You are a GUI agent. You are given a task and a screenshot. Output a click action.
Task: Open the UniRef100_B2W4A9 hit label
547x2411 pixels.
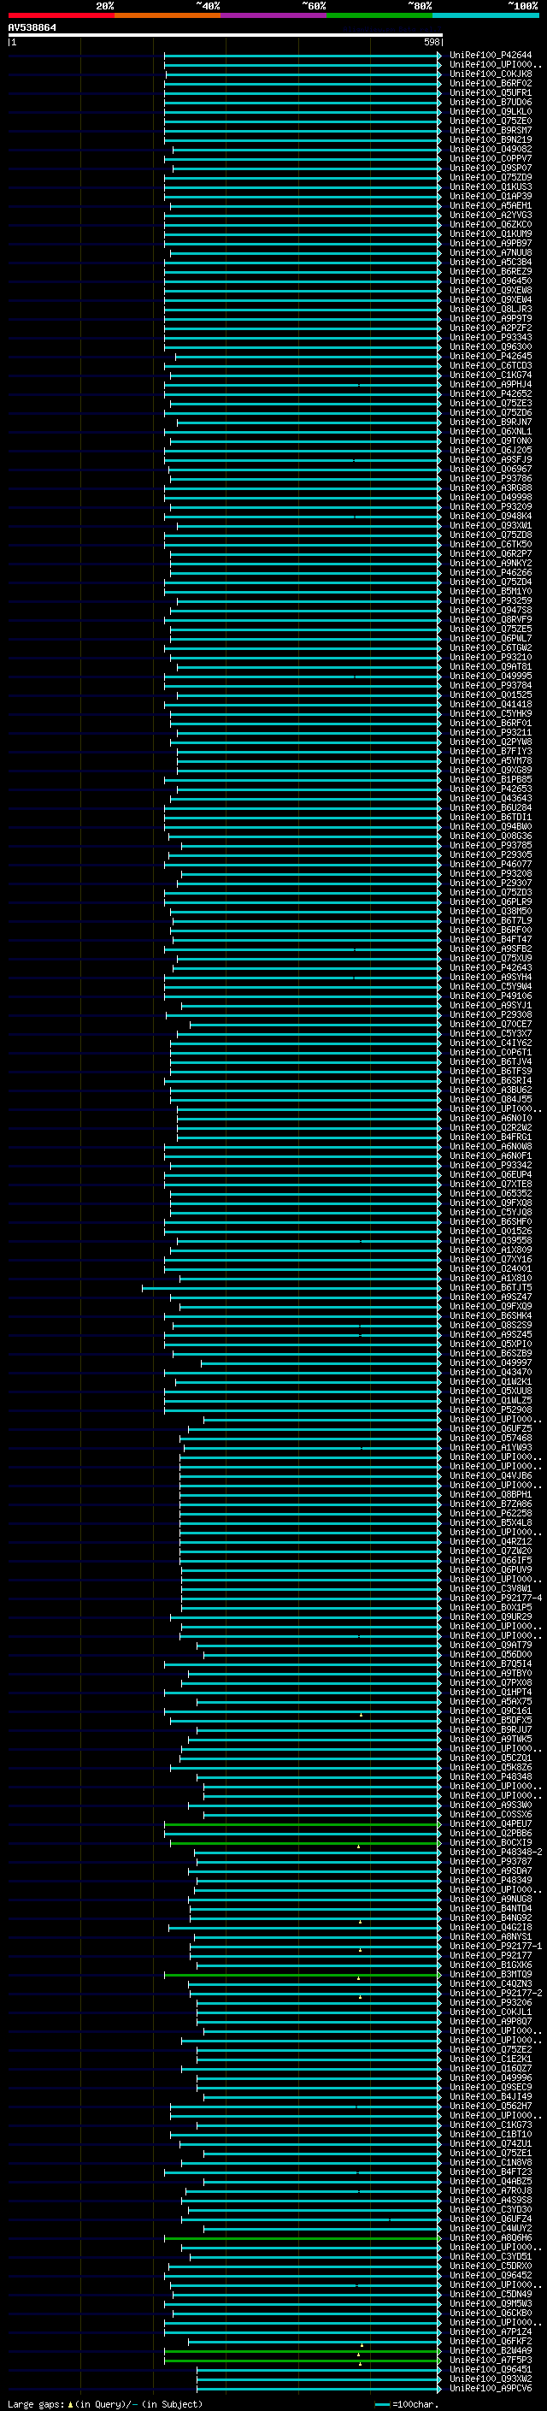coord(491,2350)
